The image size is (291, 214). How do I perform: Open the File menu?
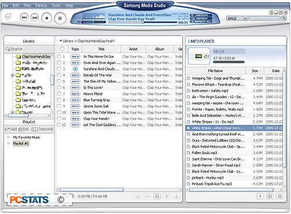(5, 6)
